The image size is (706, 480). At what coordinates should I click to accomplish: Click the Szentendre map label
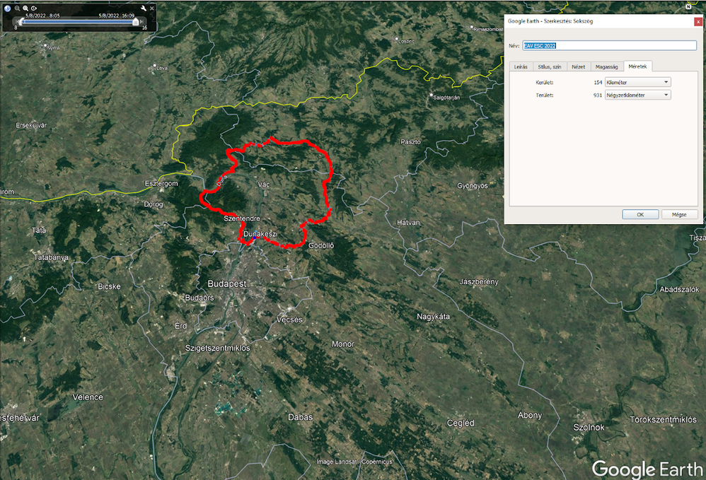pyautogui.click(x=242, y=218)
